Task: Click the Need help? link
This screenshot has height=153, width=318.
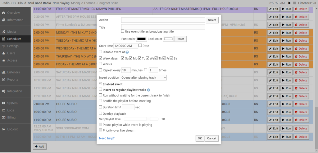Action: (107, 138)
